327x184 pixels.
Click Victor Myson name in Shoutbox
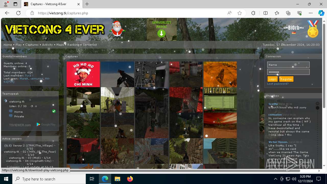tap(278, 142)
